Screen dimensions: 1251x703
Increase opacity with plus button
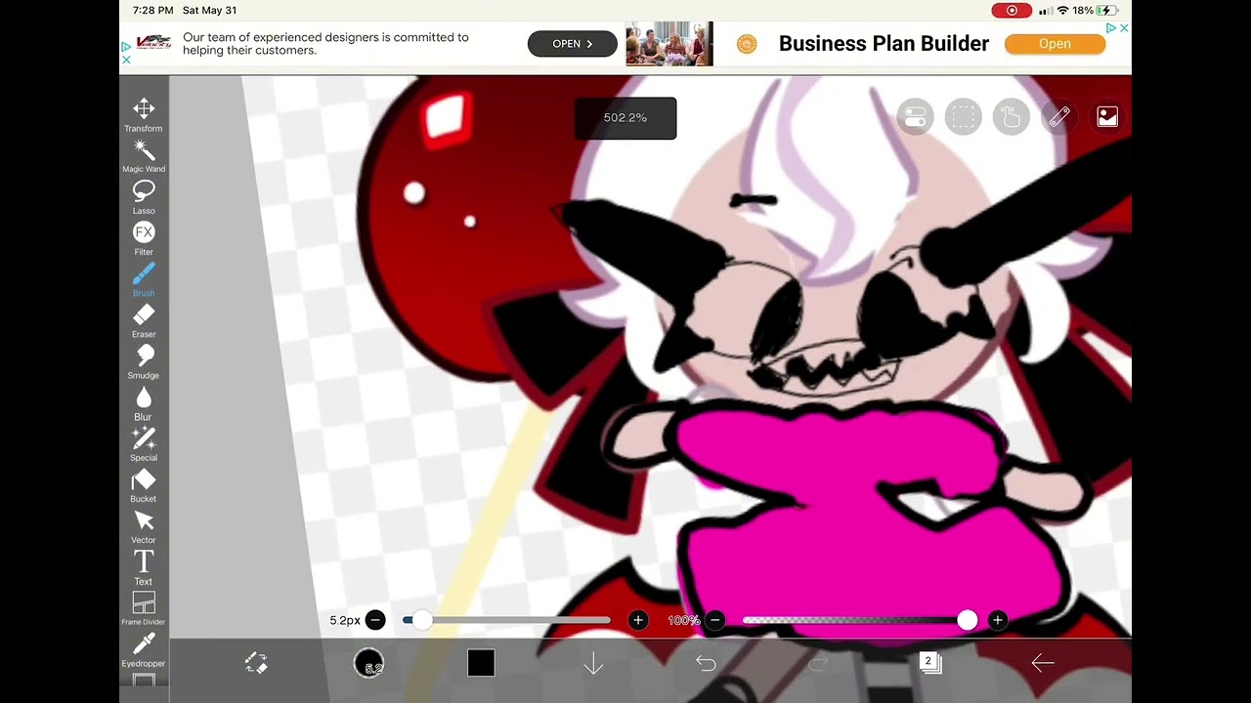pyautogui.click(x=997, y=620)
